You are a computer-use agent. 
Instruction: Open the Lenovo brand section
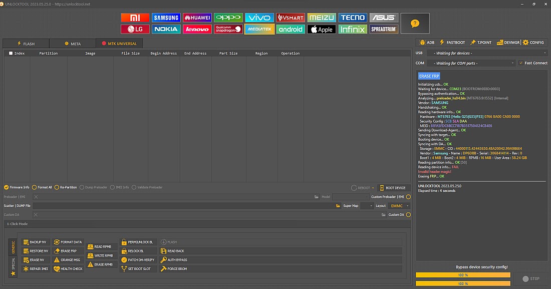(197, 29)
